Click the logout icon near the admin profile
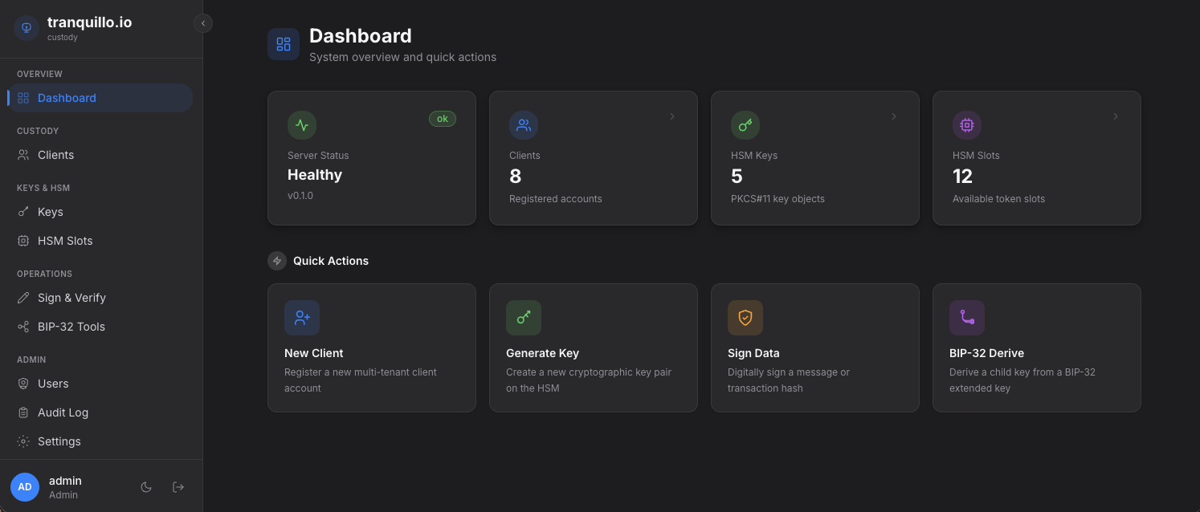Screen dimensions: 1200x512 pos(178,486)
